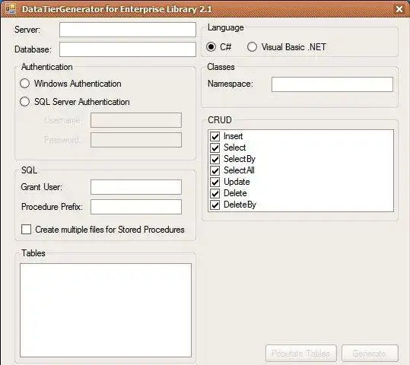Screen dimensions: 410x365
Task: Click the Populate Tables button
Action: point(301,354)
